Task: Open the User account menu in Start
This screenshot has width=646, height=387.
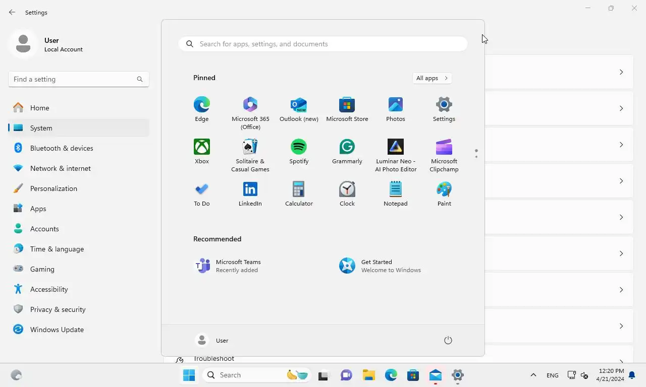Action: [x=212, y=341]
